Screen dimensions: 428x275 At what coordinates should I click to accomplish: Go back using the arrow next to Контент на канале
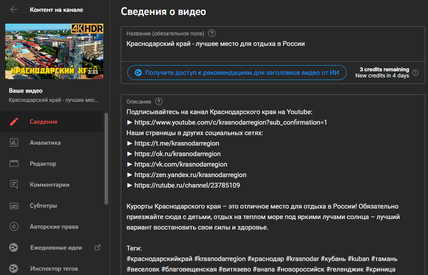coord(14,10)
